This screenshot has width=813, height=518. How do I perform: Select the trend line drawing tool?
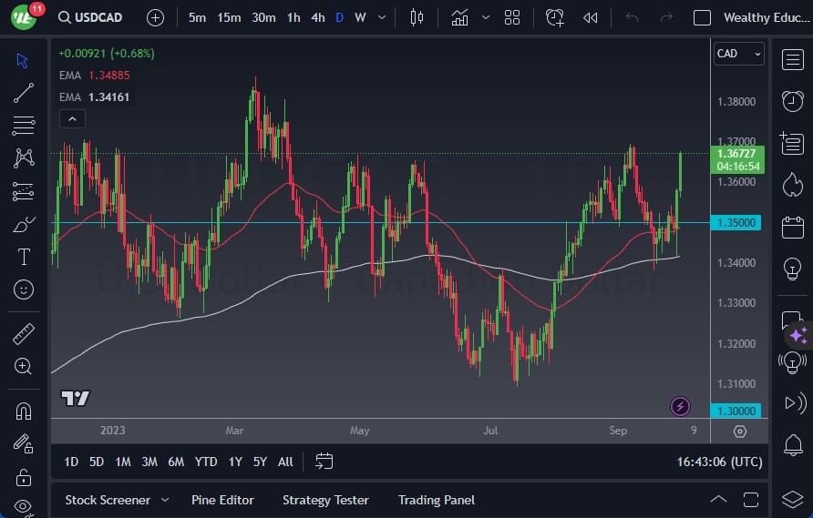tap(24, 92)
